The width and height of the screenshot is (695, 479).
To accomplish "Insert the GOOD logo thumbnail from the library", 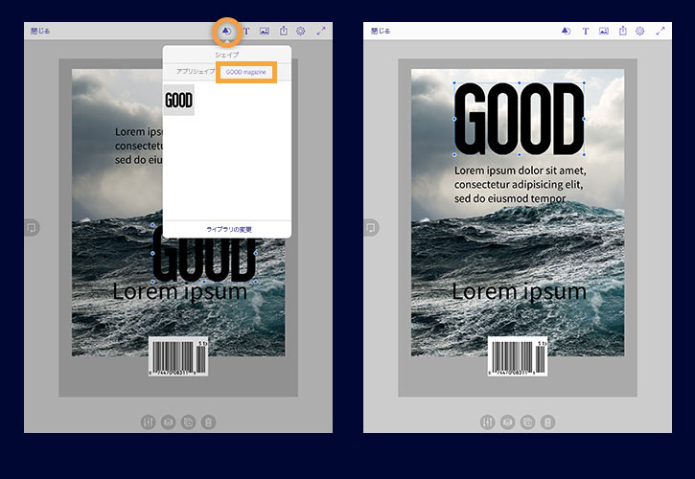I will click(179, 101).
